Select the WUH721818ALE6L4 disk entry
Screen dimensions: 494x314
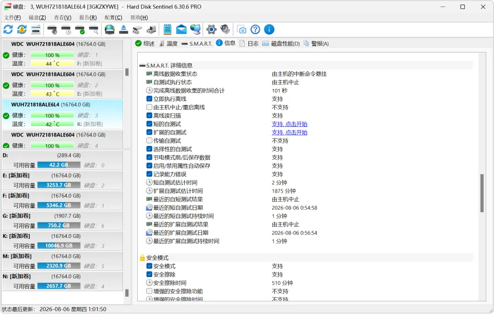tap(62, 114)
